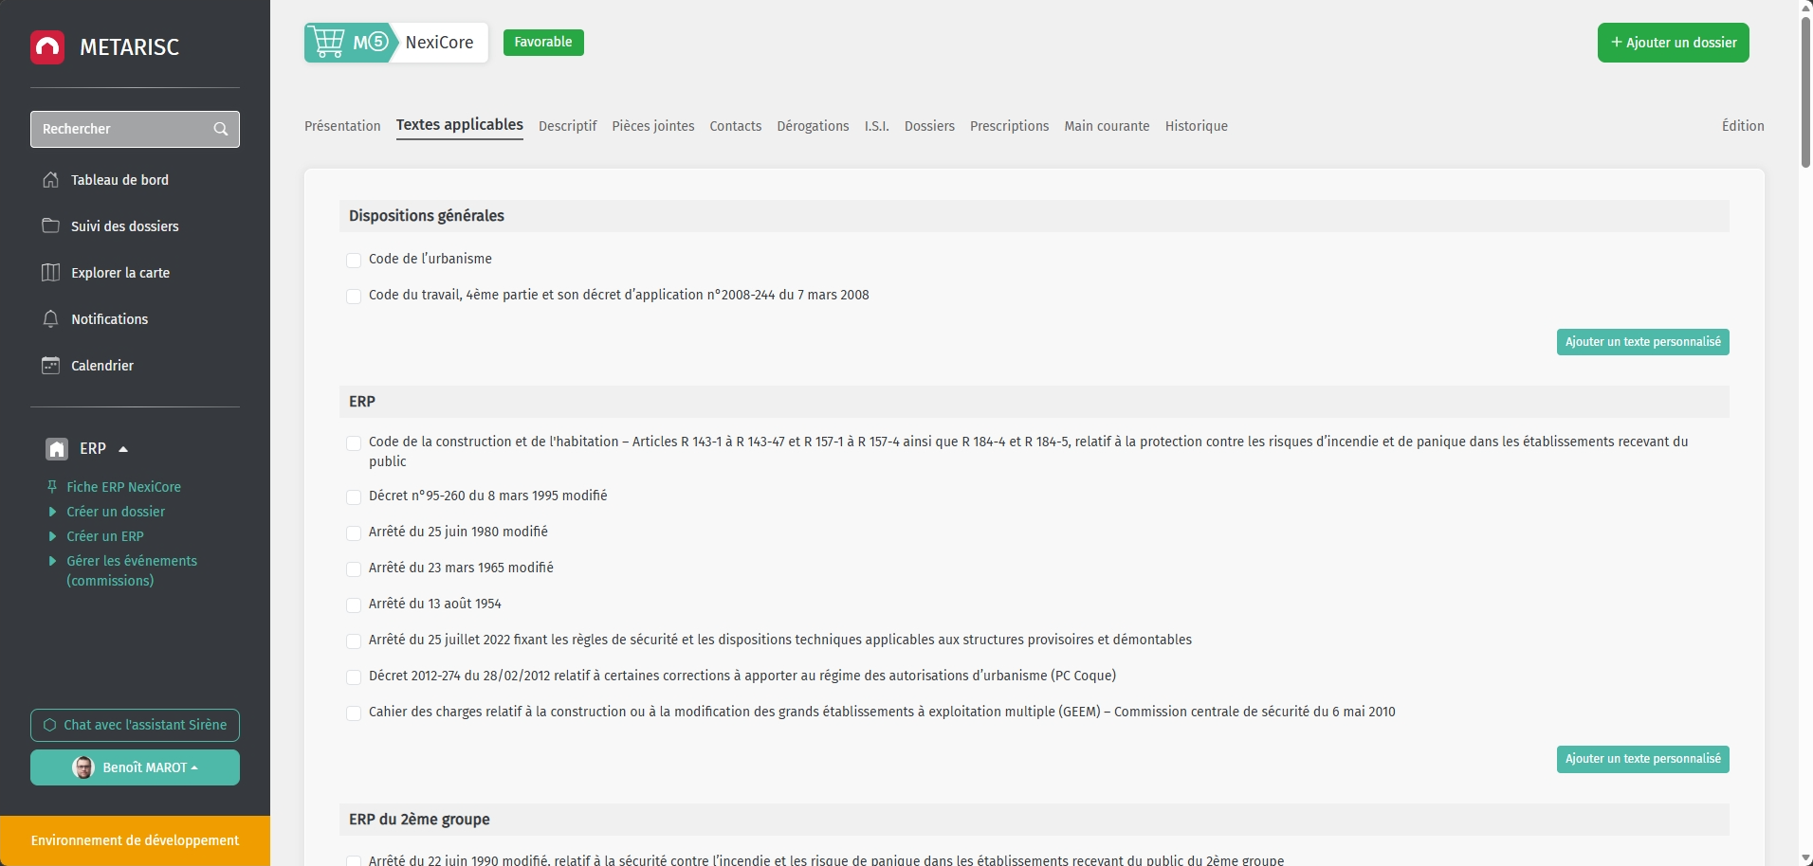Click the shopping cart type icon

328,43
